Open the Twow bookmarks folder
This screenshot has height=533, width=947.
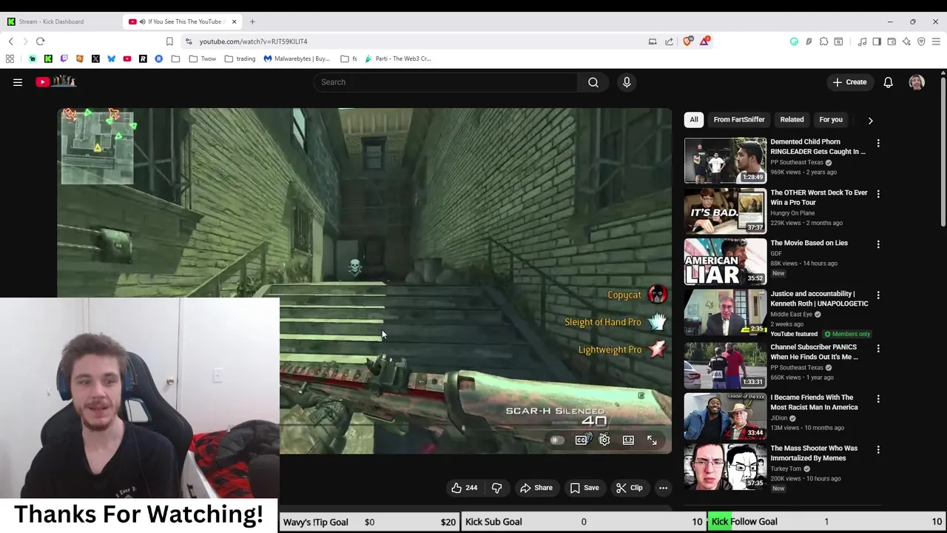(x=203, y=58)
